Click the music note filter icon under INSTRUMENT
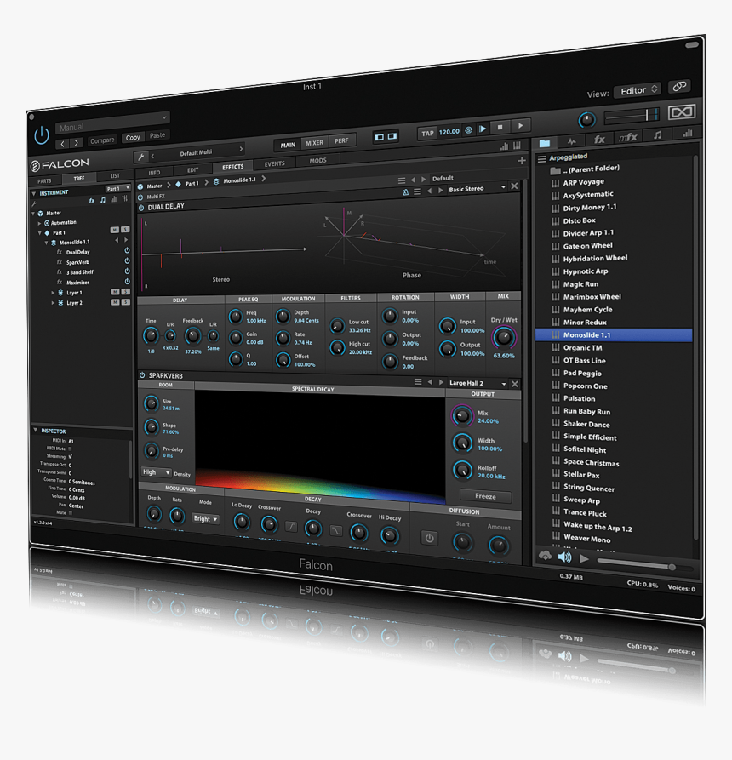Image resolution: width=732 pixels, height=760 pixels. (103, 200)
